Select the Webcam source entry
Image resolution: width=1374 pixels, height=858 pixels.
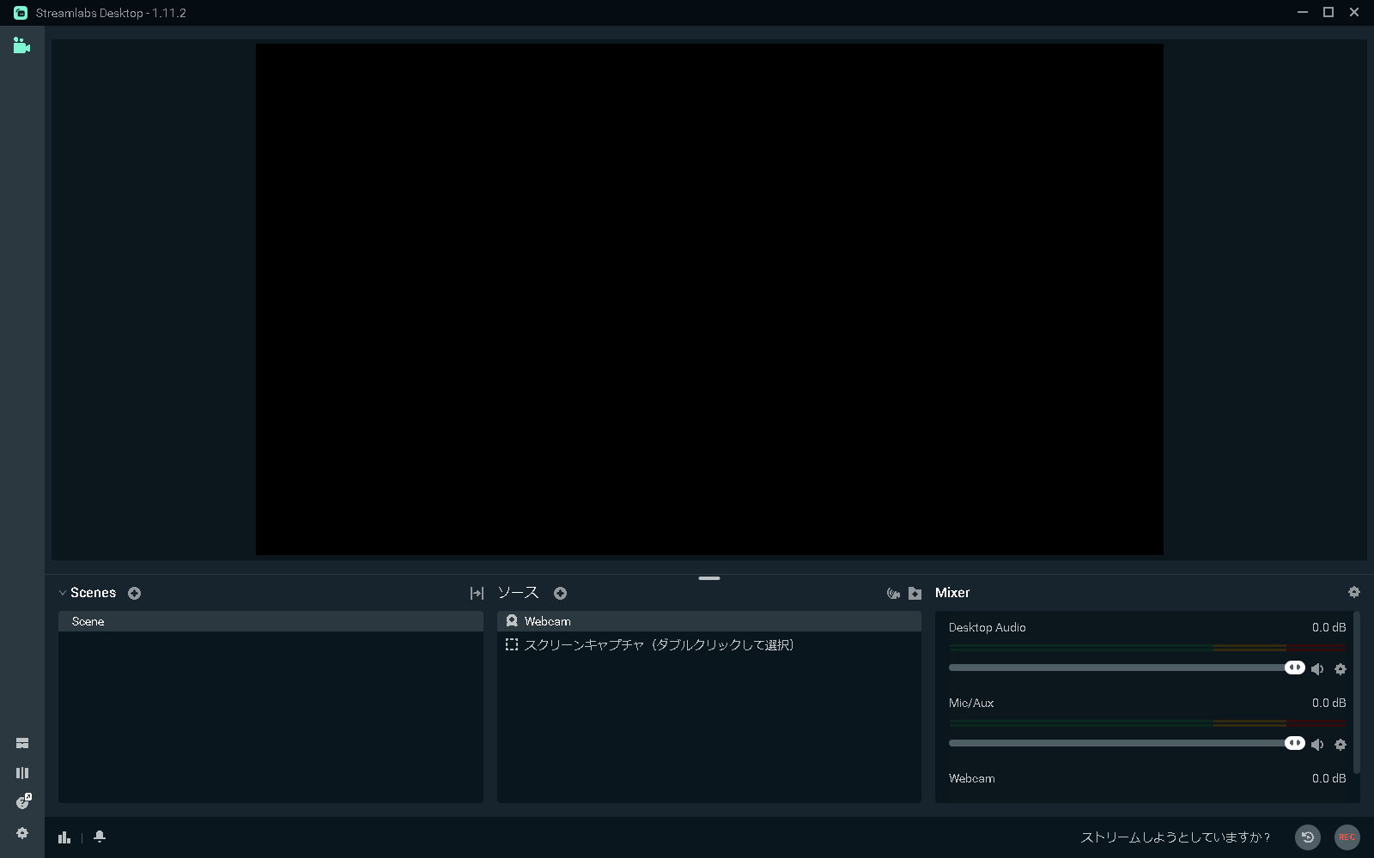[548, 620]
